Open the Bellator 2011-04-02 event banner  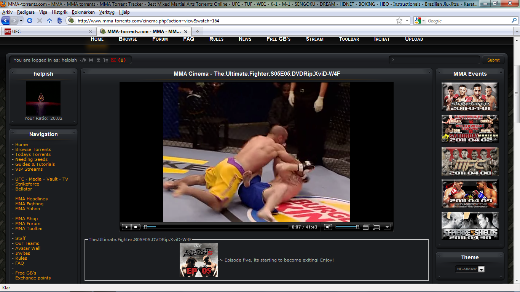pyautogui.click(x=470, y=129)
